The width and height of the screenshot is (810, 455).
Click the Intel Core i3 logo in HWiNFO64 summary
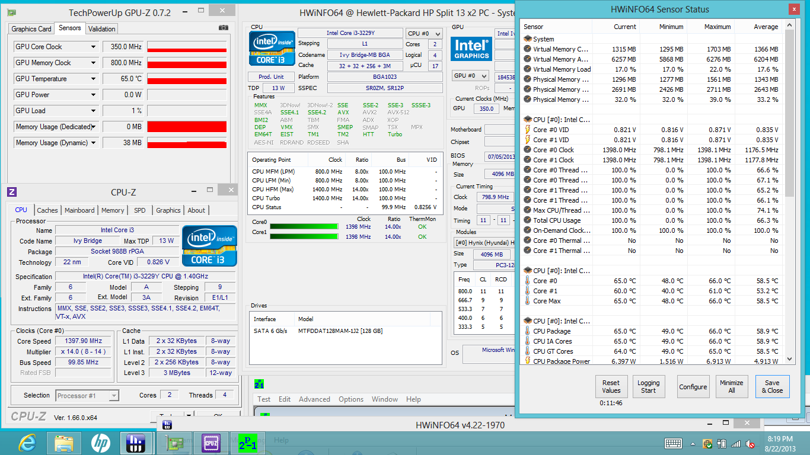point(272,48)
